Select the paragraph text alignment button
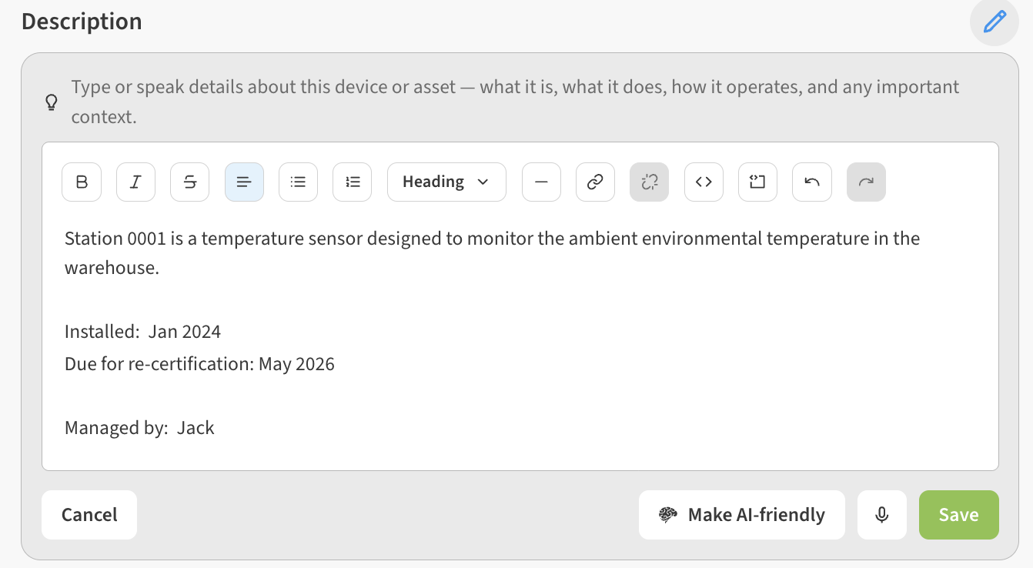This screenshot has width=1033, height=568. (x=244, y=182)
